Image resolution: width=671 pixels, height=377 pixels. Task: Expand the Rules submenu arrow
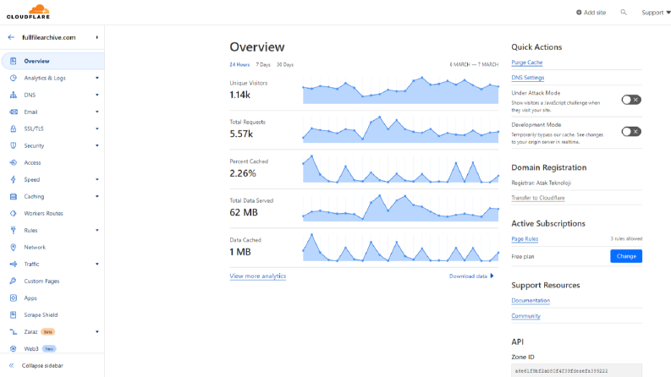pyautogui.click(x=97, y=231)
